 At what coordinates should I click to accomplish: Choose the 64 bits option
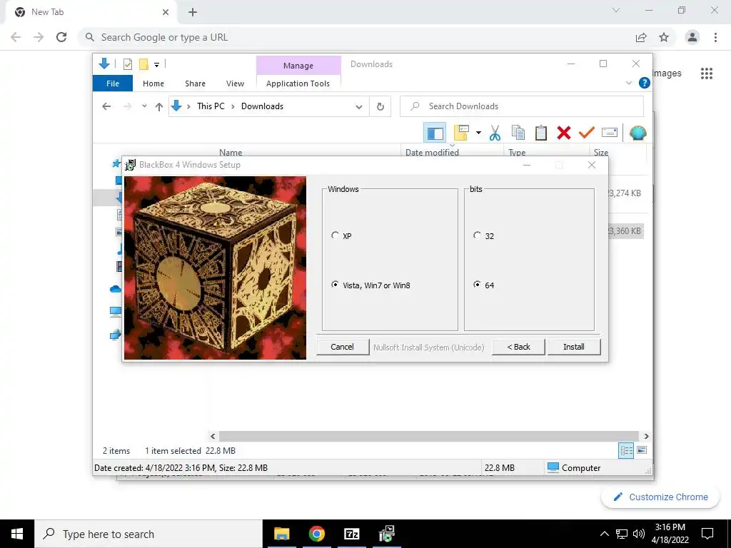pos(483,285)
